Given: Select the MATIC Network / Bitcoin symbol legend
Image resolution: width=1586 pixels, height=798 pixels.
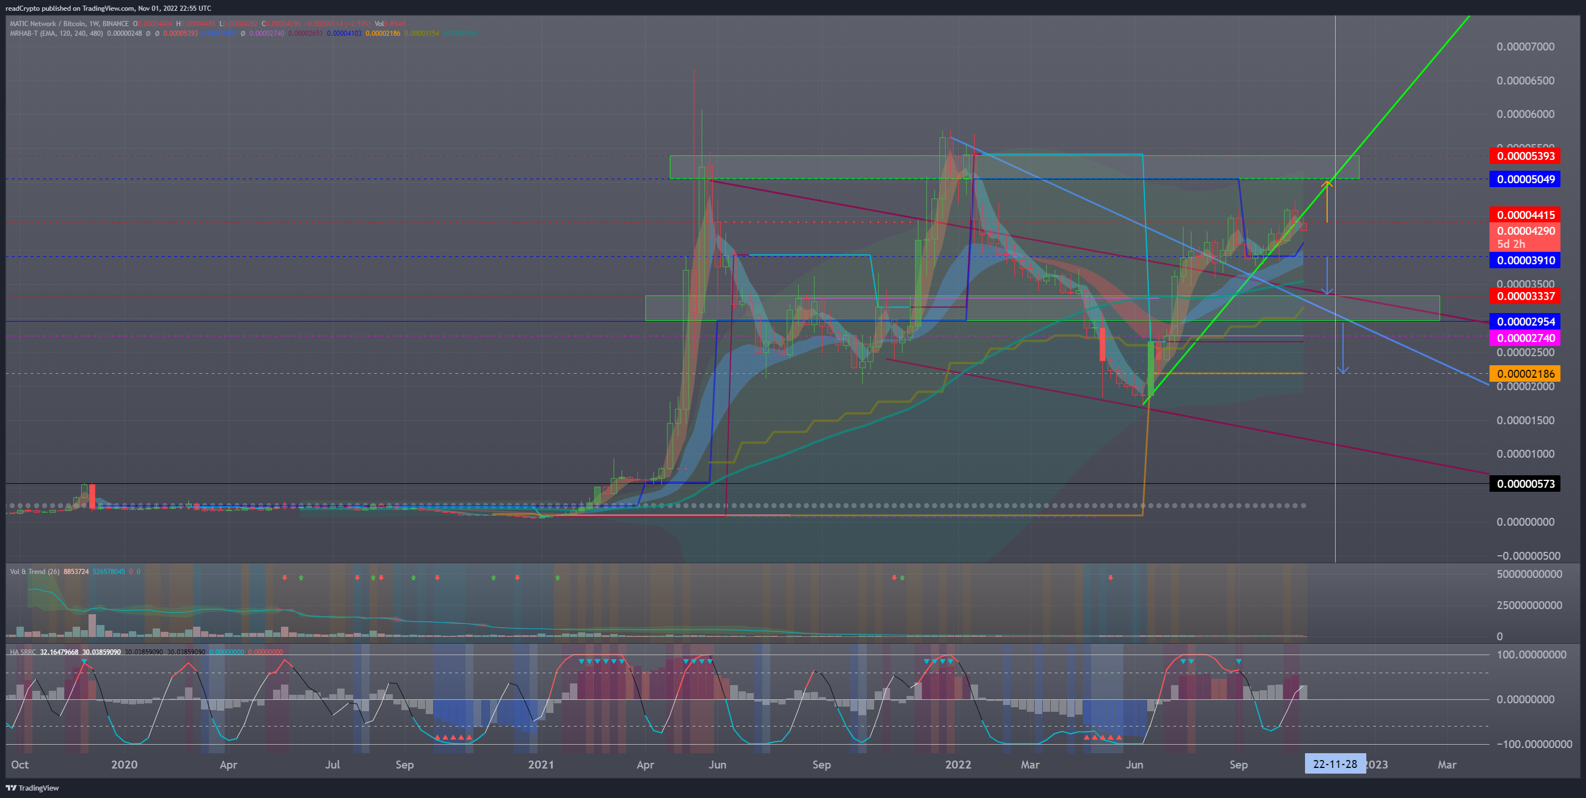Looking at the screenshot, I should [x=69, y=24].
